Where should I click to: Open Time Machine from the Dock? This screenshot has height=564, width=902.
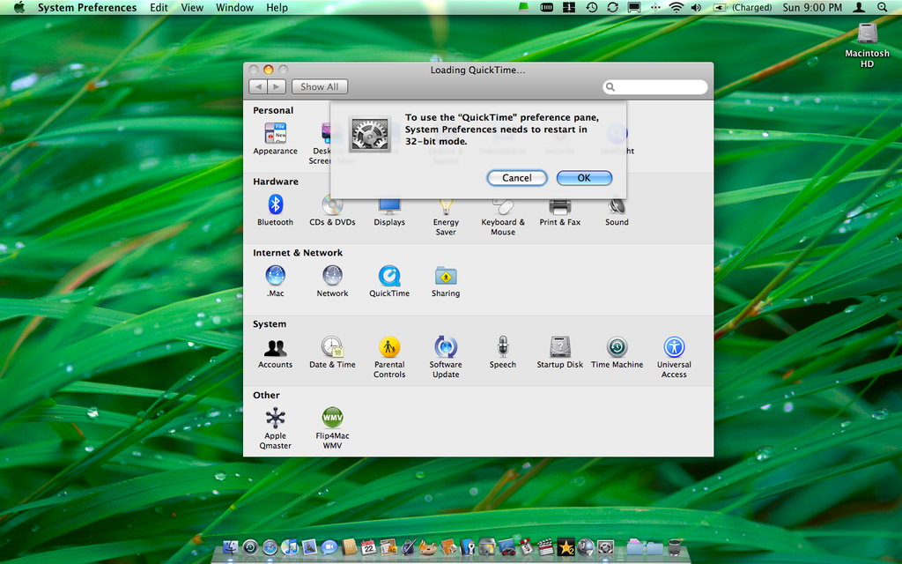tap(250, 546)
